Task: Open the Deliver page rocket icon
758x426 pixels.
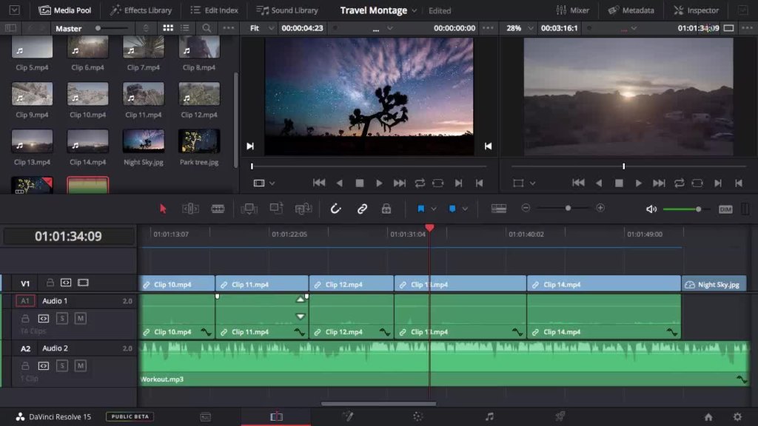Action: [560, 416]
